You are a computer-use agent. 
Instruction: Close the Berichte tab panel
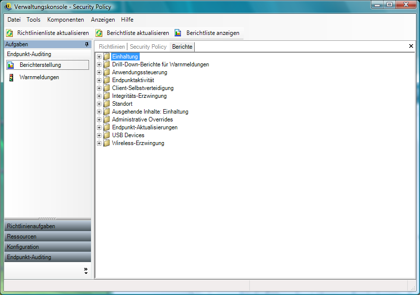coord(411,46)
